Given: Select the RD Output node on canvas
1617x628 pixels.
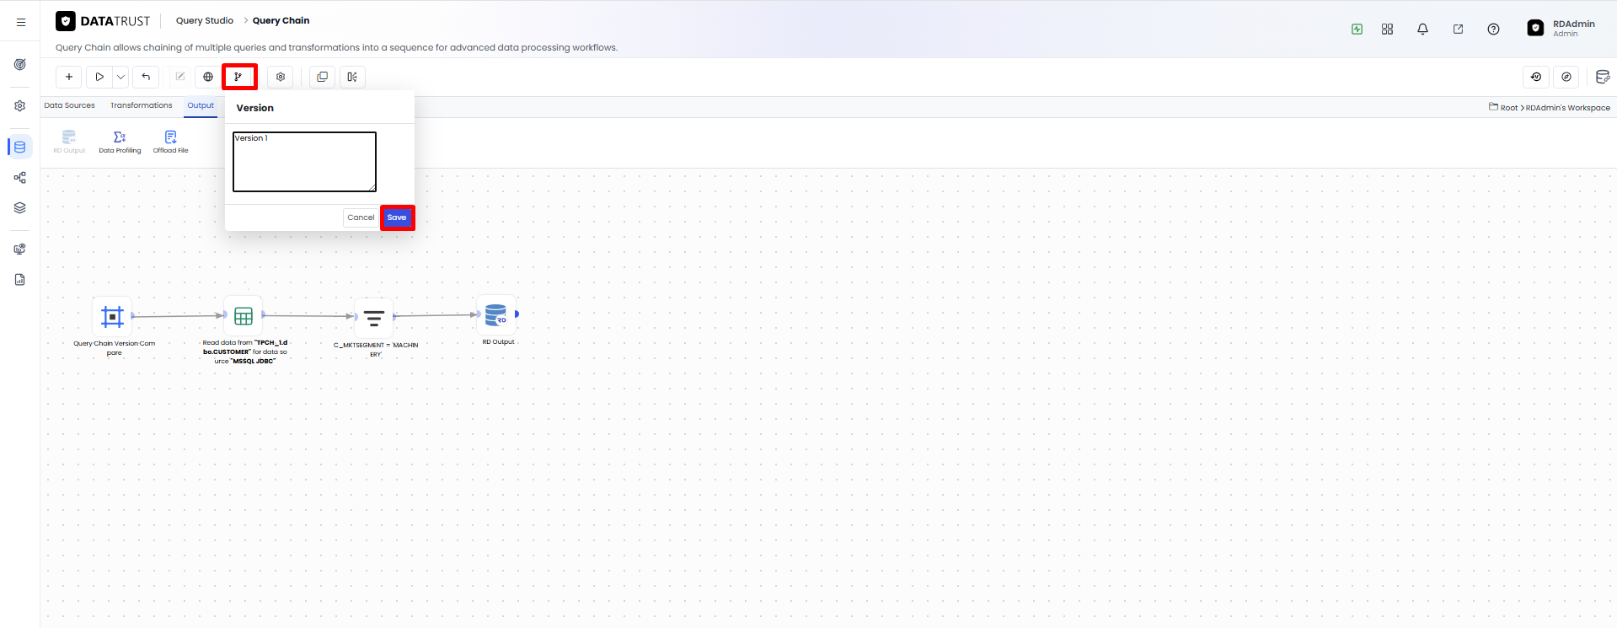Looking at the screenshot, I should point(496,315).
